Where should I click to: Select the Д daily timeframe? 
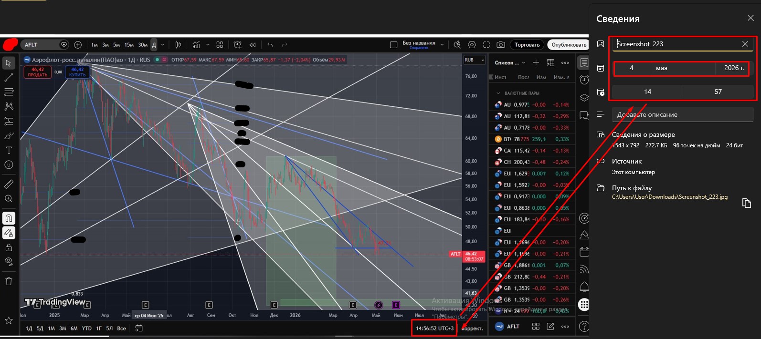tap(154, 45)
